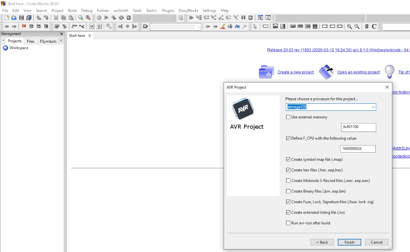Click the Debug/Continue play icon
This screenshot has height=252, width=410.
click(191, 18)
